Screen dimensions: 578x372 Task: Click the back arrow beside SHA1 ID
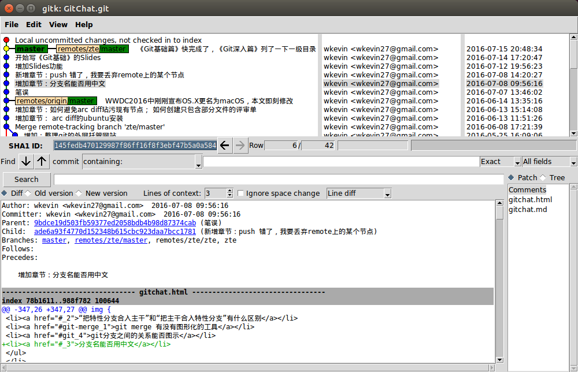click(225, 146)
